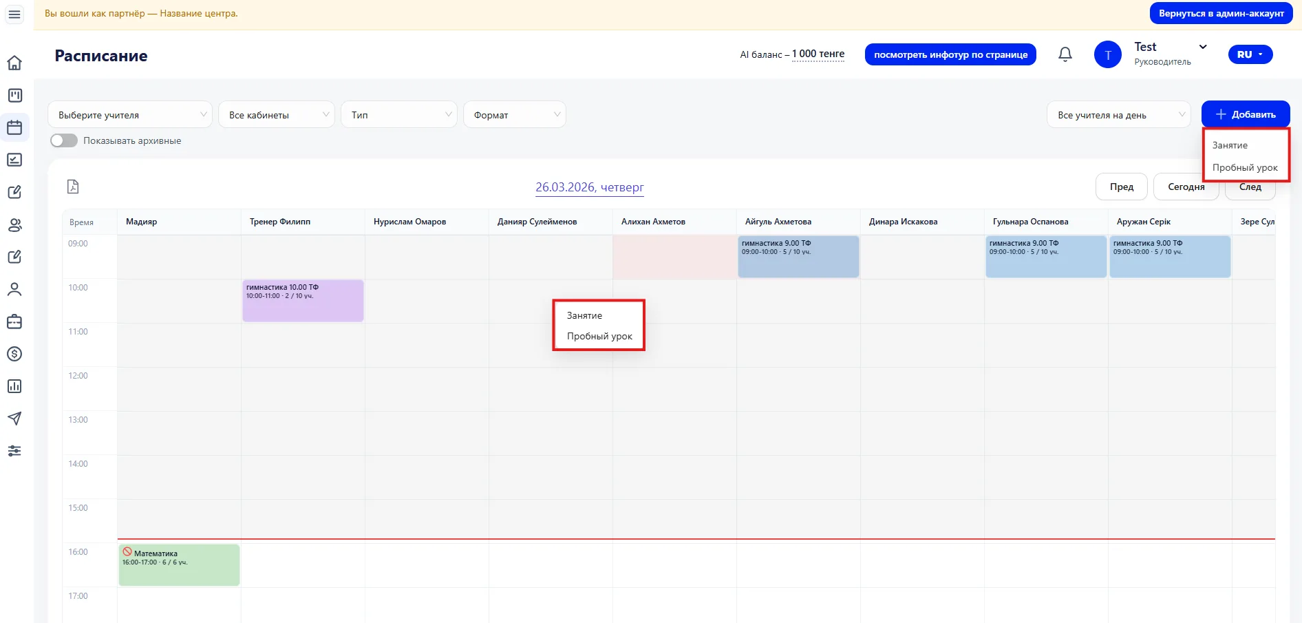
Task: Open Математика 16:00-17:00 lesson block
Action: tap(179, 565)
